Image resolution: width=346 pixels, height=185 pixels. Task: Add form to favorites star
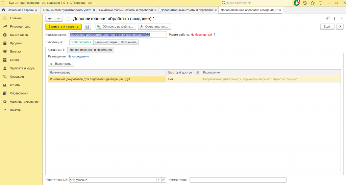pyautogui.click(x=68, y=19)
